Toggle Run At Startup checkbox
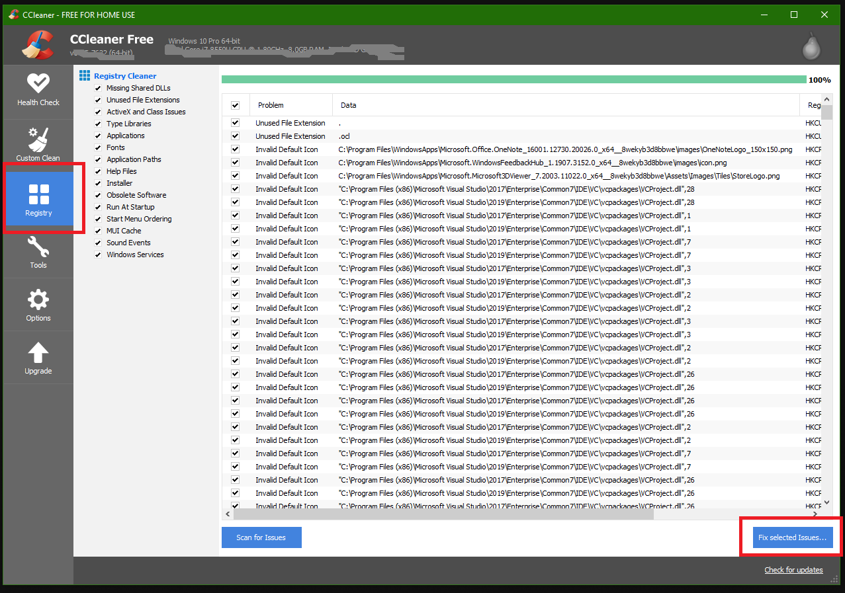The image size is (845, 593). pos(98,207)
